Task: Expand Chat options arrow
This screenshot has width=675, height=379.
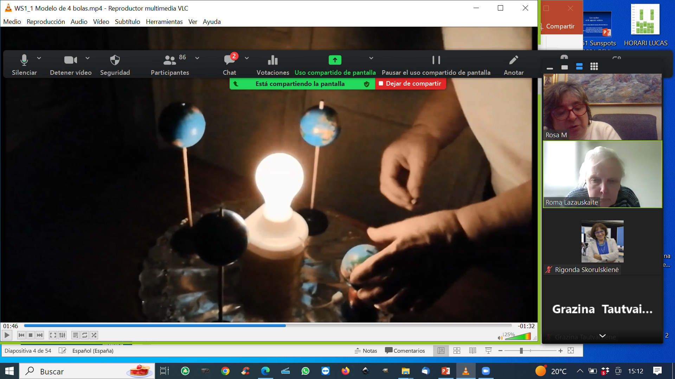Action: pos(247,58)
